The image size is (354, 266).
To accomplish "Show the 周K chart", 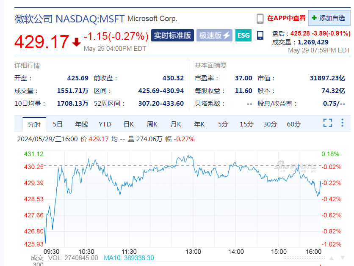I will point(152,124).
